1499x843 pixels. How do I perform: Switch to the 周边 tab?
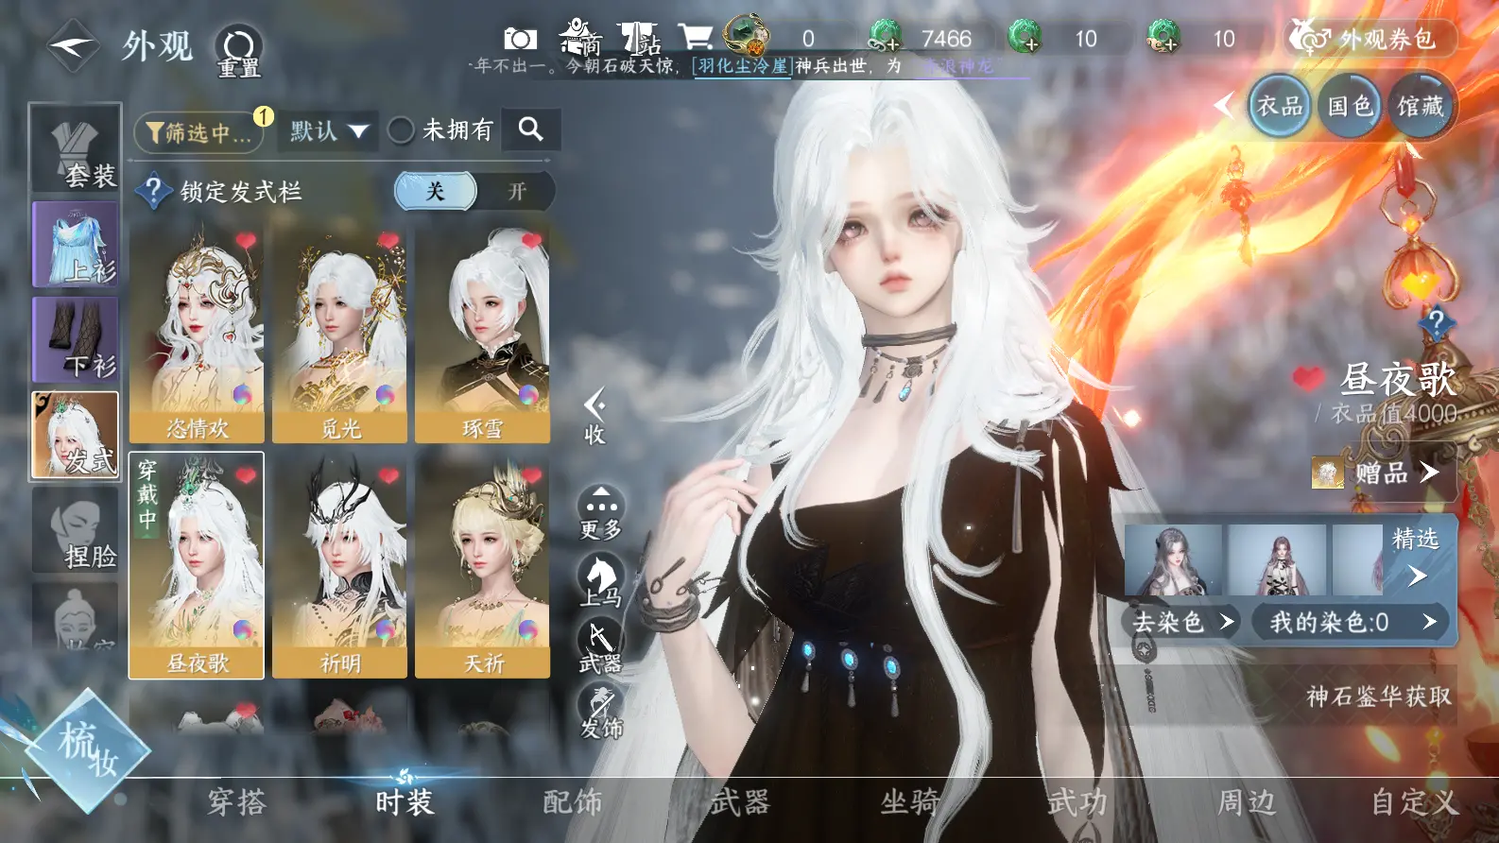(x=1247, y=802)
